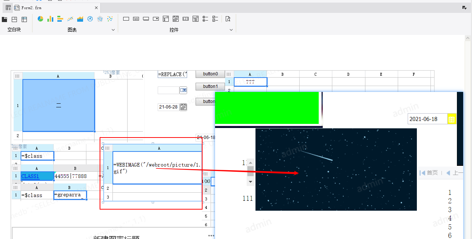Click the 2021-06-18 date input in preview

click(x=428, y=119)
